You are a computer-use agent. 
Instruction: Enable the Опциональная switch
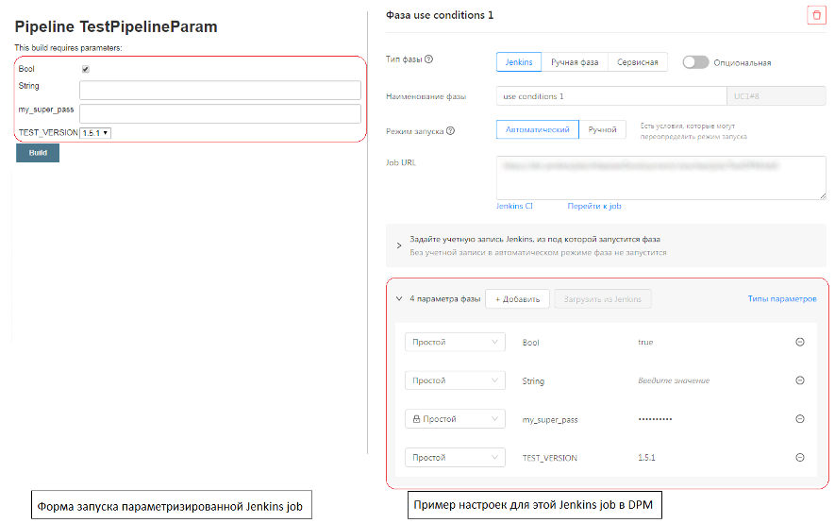pyautogui.click(x=695, y=62)
